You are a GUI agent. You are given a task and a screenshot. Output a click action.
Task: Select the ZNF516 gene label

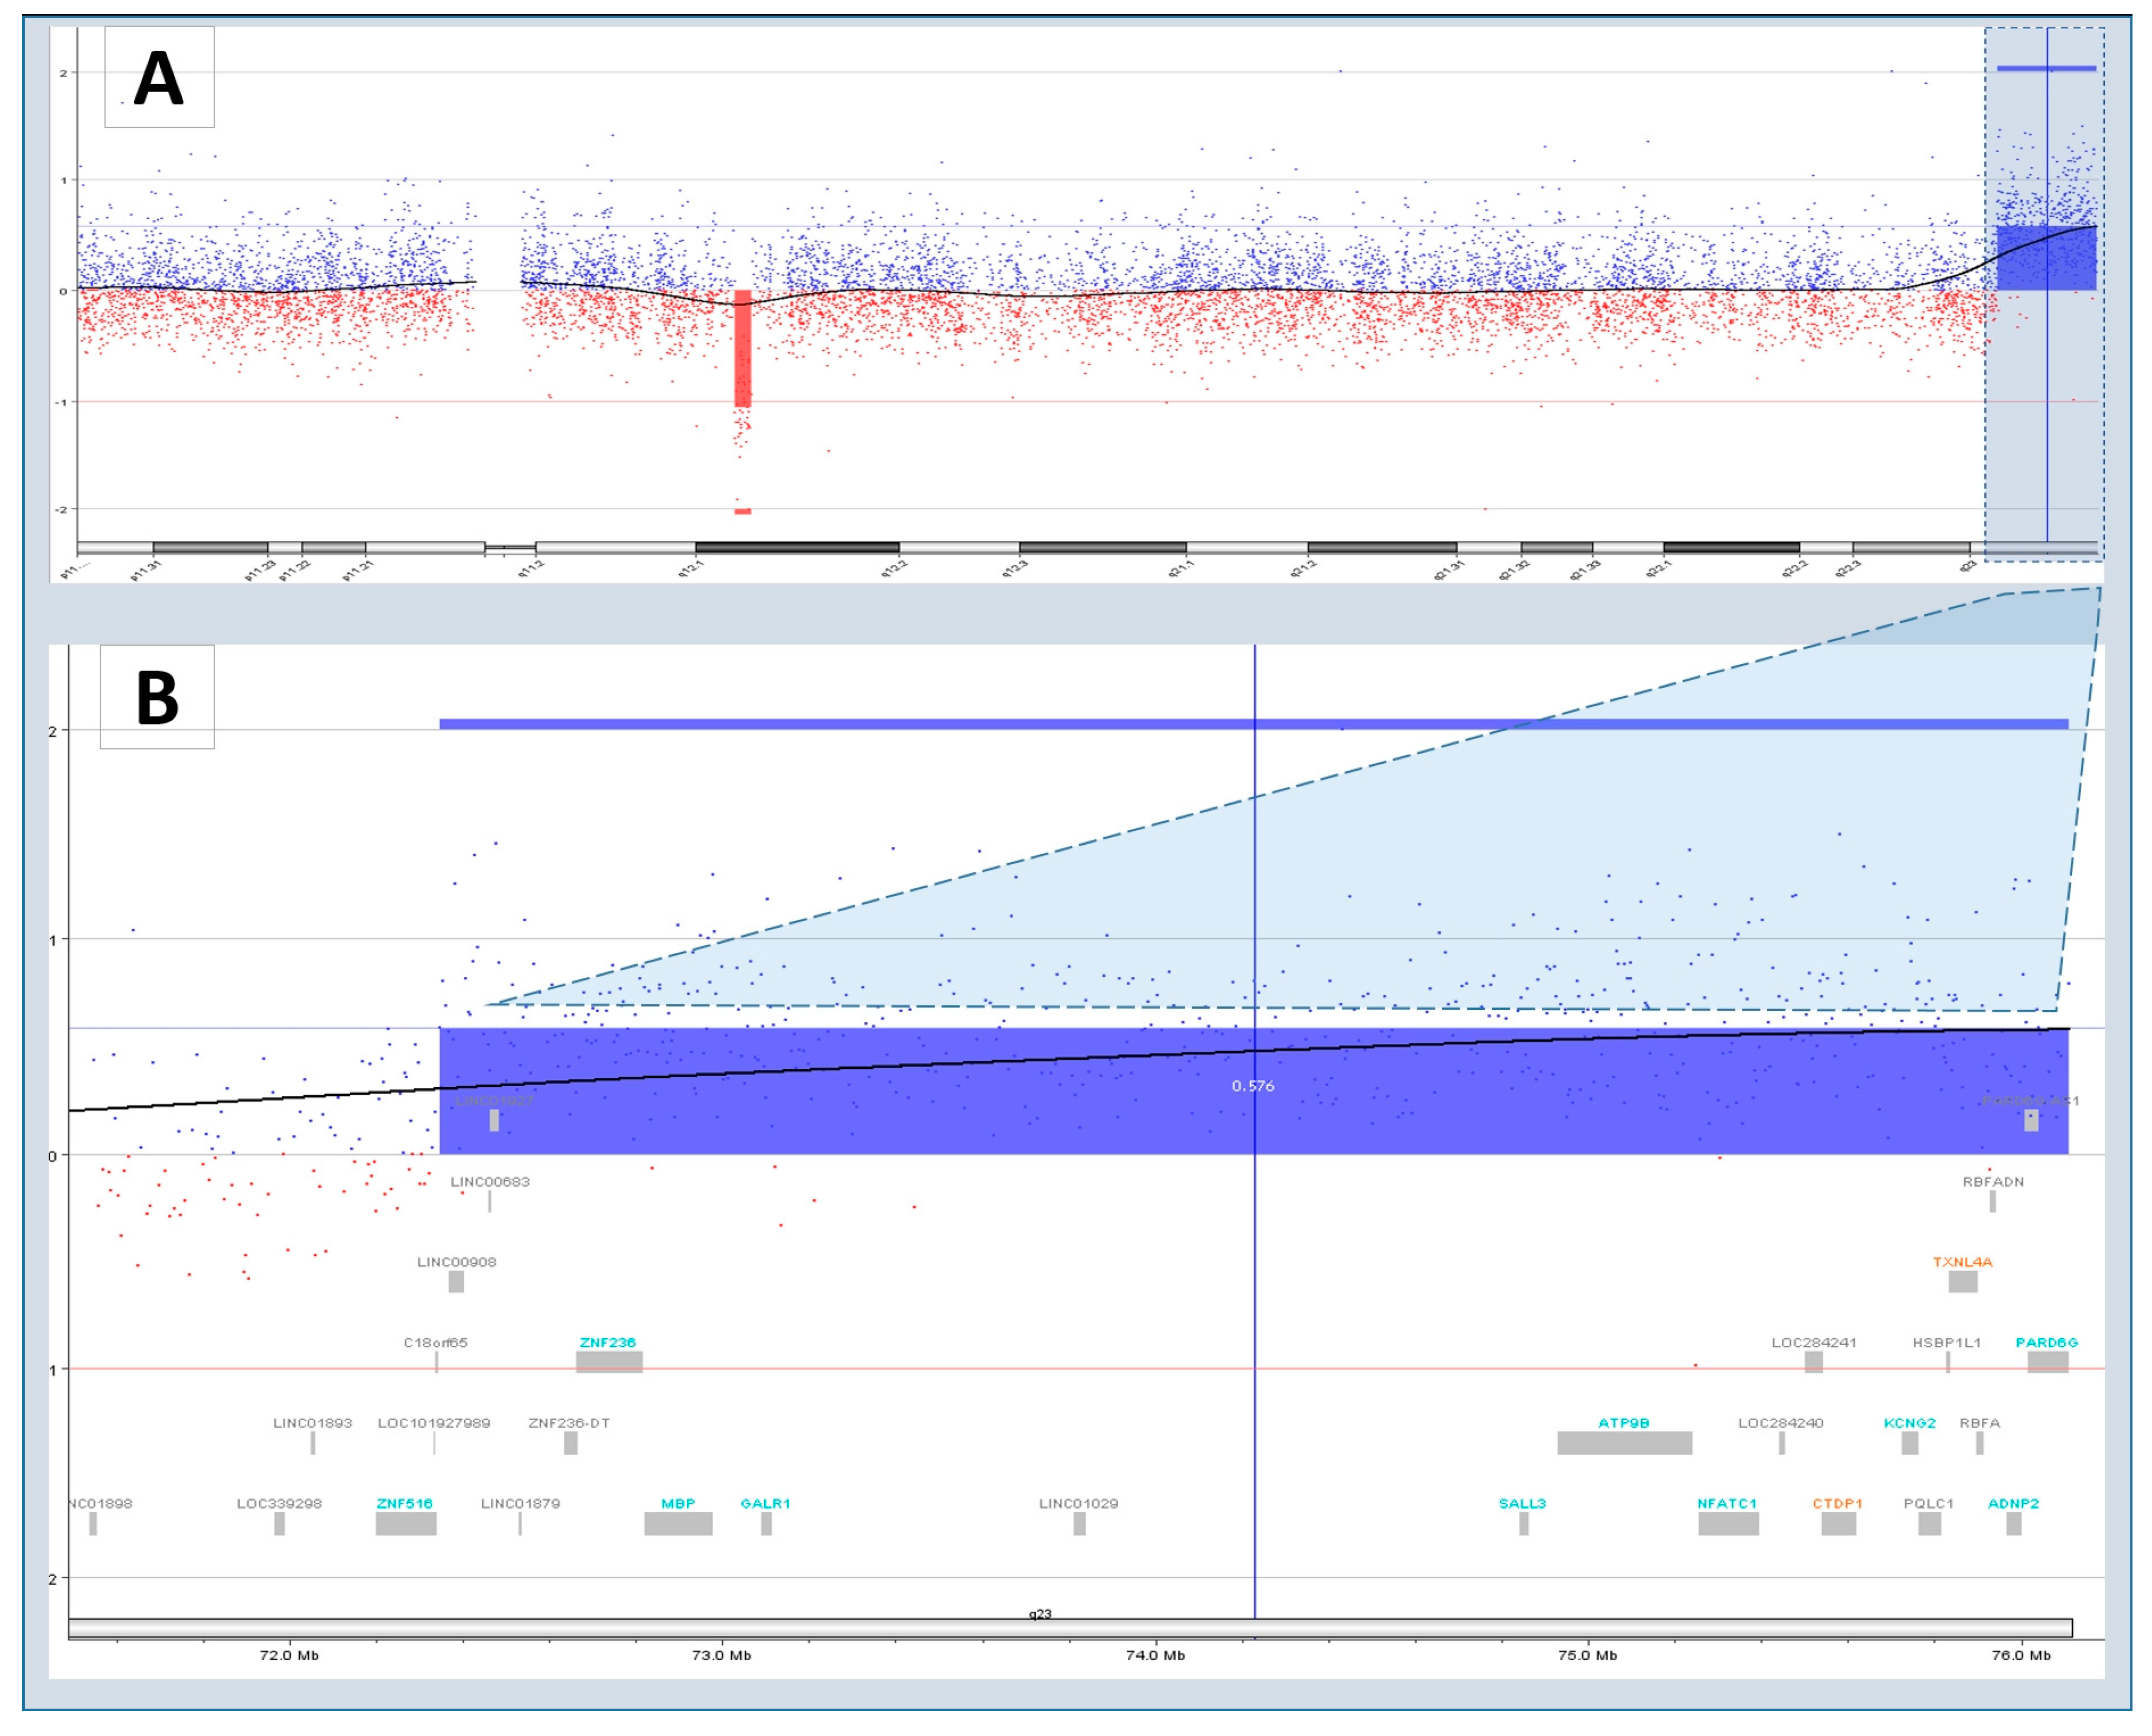click(404, 1503)
